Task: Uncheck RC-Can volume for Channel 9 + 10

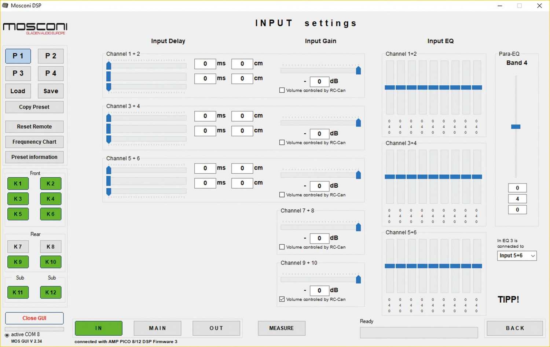Action: (282, 299)
